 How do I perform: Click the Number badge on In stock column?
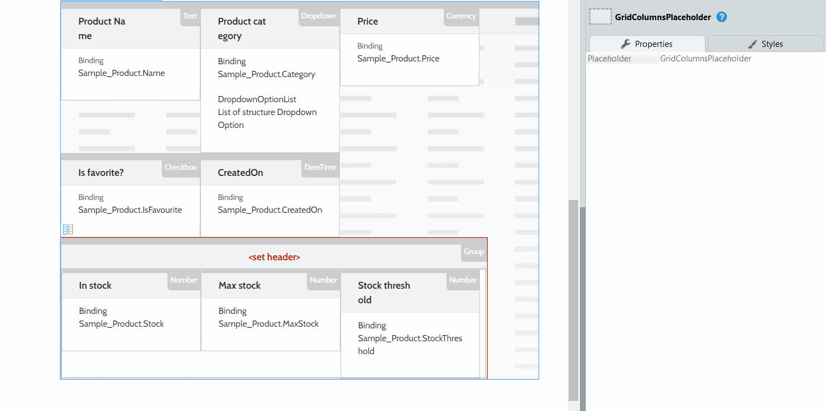pos(184,280)
